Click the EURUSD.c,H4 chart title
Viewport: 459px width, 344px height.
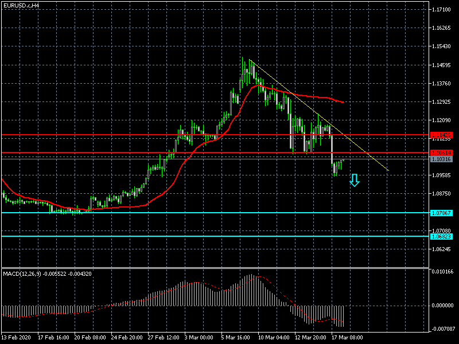[x=21, y=5]
